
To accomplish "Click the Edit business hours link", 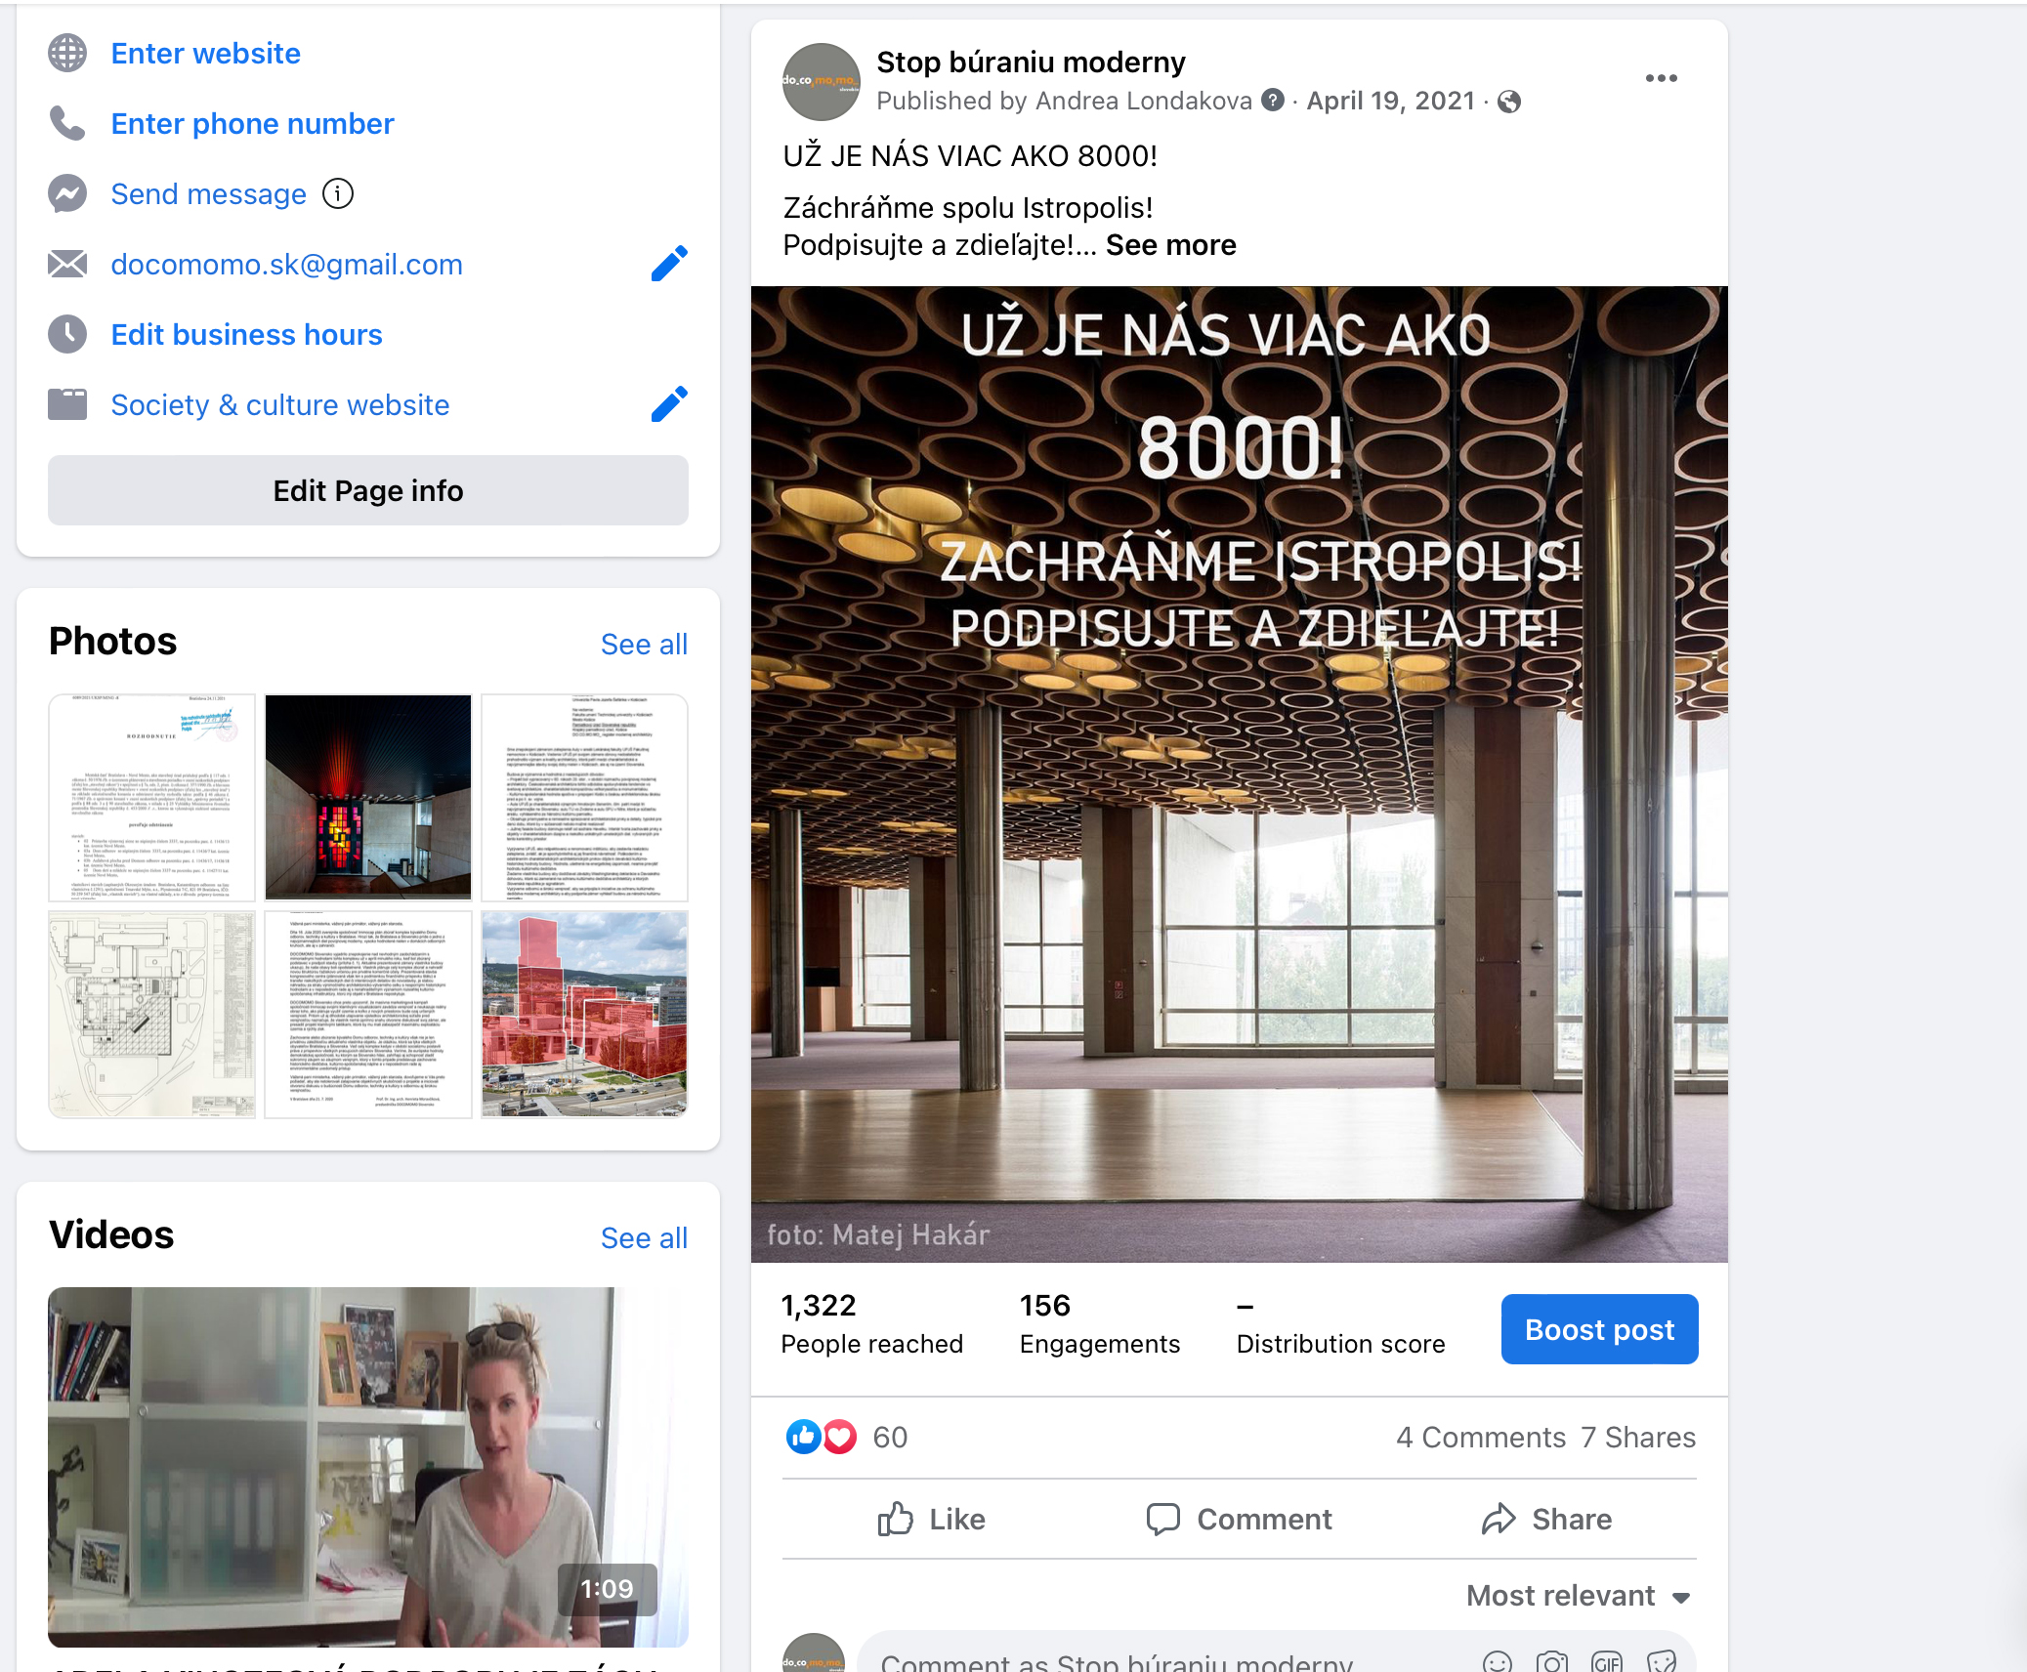I will pyautogui.click(x=246, y=334).
